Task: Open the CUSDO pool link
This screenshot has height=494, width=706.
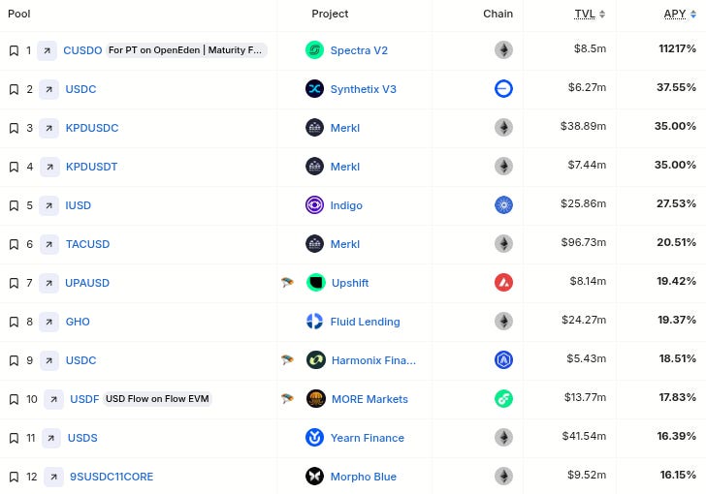Action: pyautogui.click(x=82, y=50)
